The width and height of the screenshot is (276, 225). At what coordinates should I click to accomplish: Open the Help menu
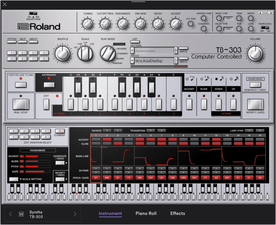[23, 42]
